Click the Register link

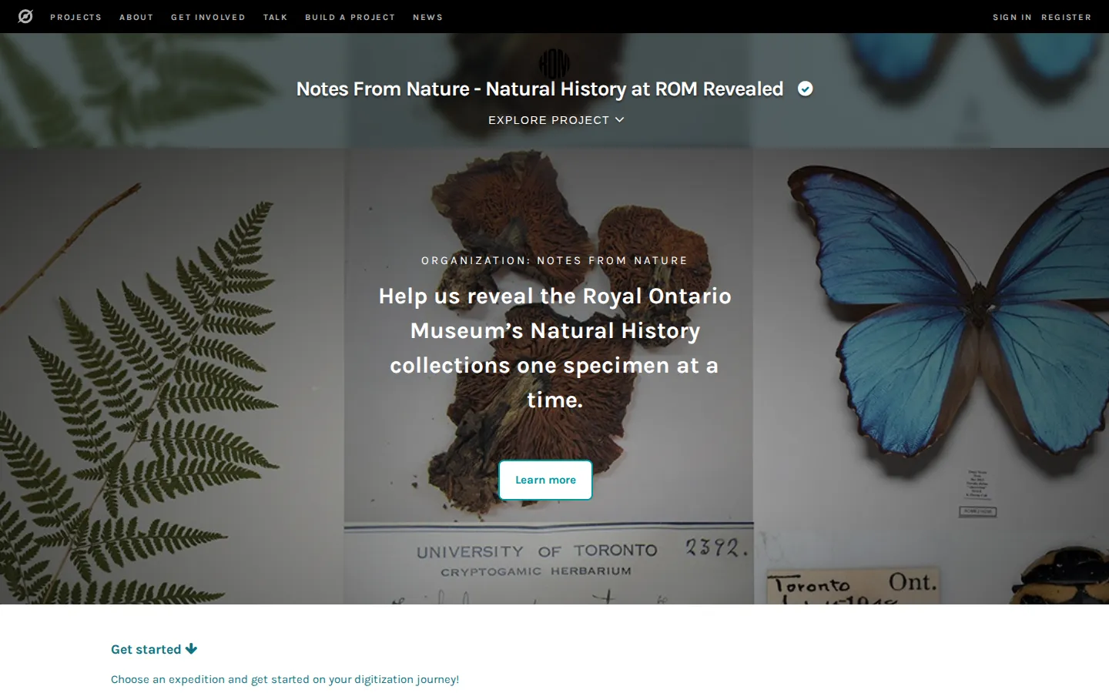click(1066, 17)
